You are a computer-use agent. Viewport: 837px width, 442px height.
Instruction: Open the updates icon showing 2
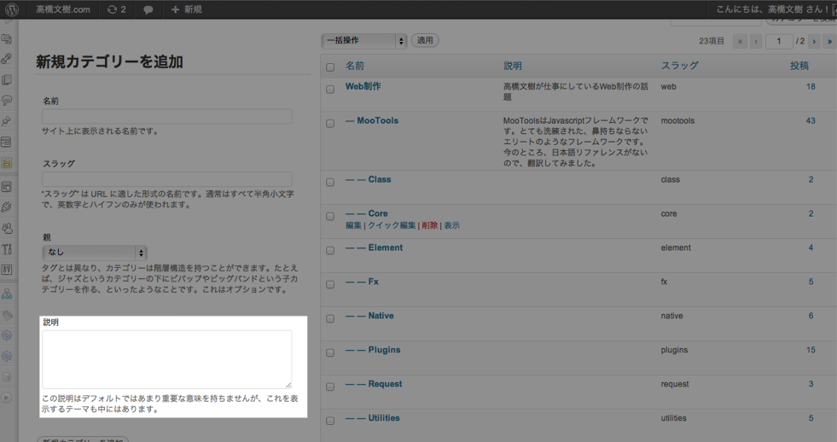coord(116,9)
